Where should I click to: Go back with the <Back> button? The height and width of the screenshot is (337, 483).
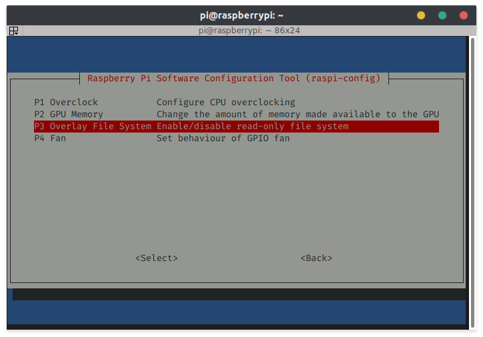[x=316, y=258]
